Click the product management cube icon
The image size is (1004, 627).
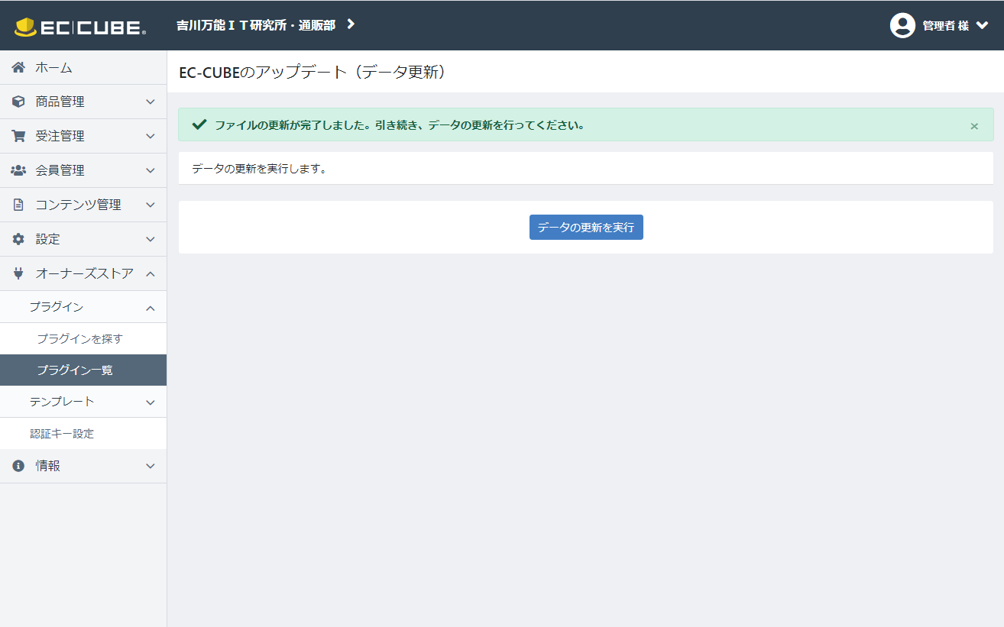coord(18,102)
